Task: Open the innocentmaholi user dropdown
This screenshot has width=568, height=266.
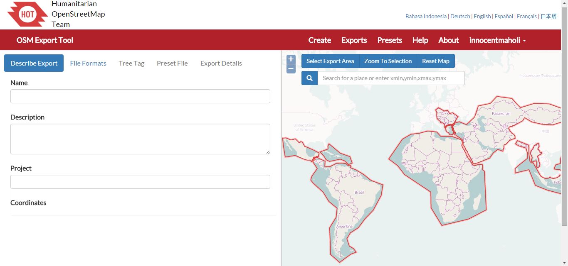Action: point(497,40)
